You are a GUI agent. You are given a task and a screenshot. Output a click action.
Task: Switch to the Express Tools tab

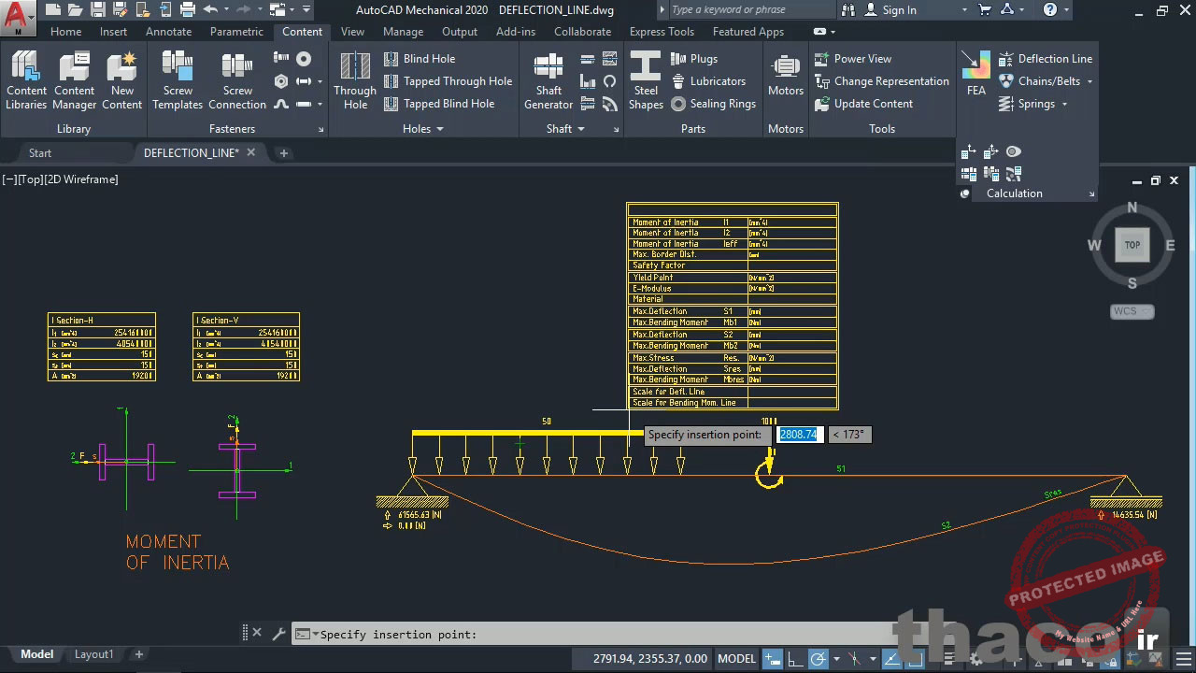click(662, 31)
